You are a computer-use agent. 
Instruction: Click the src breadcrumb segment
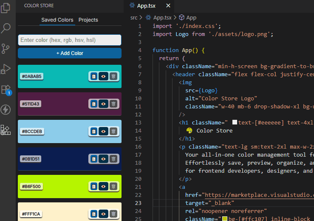point(134,18)
